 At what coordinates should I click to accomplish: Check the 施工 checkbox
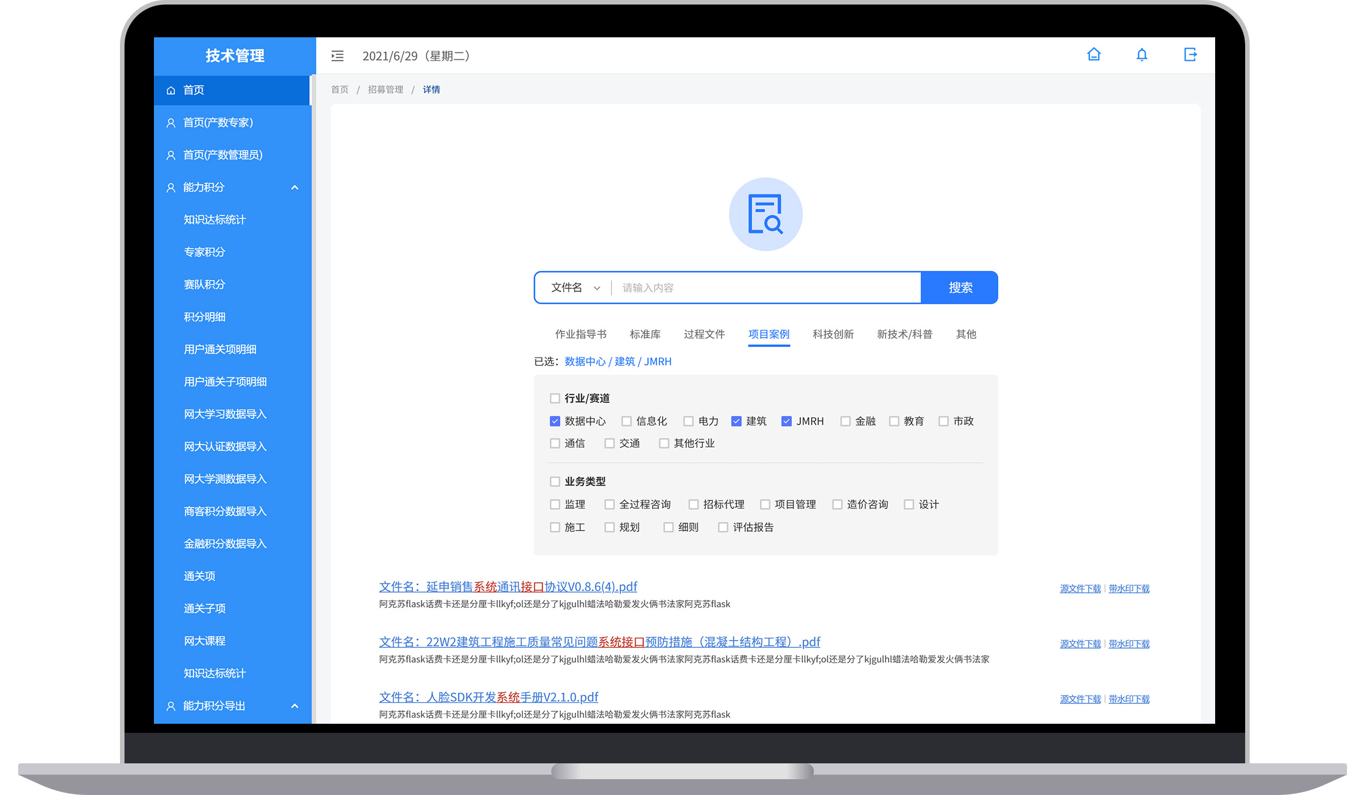[x=555, y=528]
